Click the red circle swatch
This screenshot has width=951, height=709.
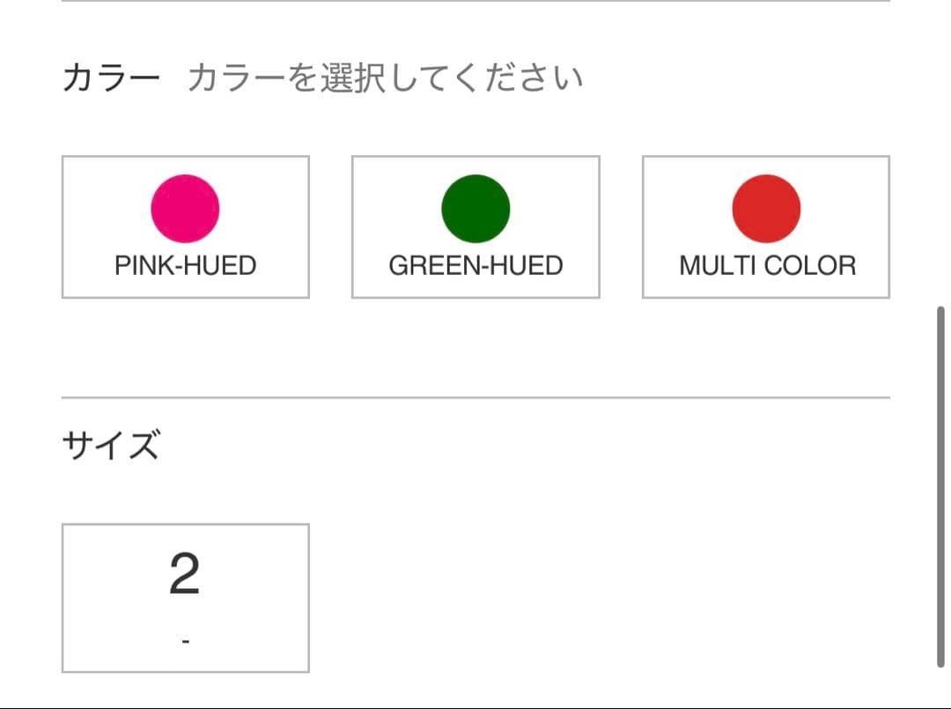tap(765, 208)
